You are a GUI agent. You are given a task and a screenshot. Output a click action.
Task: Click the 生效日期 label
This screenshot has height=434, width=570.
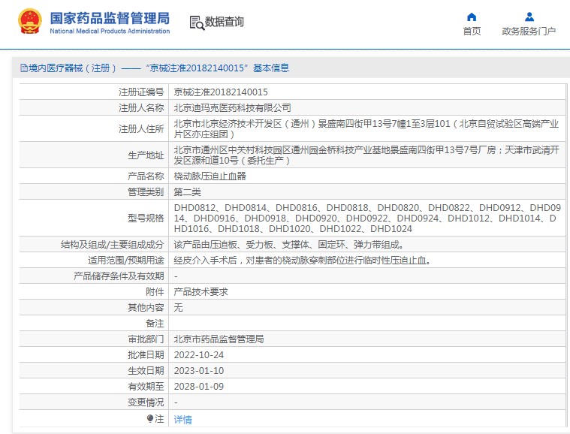(x=146, y=371)
